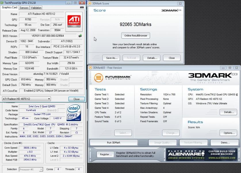Click the Resolution value 1024 x 768
The width and height of the screenshot is (241, 173).
(169, 94)
